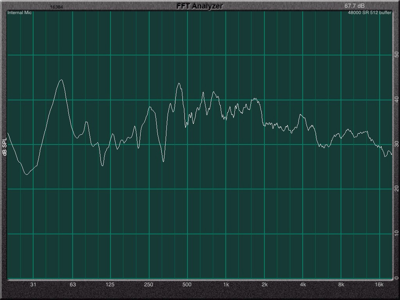The height and width of the screenshot is (300, 400).
Task: Click the 50 dB scale label
Action: pyautogui.click(x=396, y=55)
